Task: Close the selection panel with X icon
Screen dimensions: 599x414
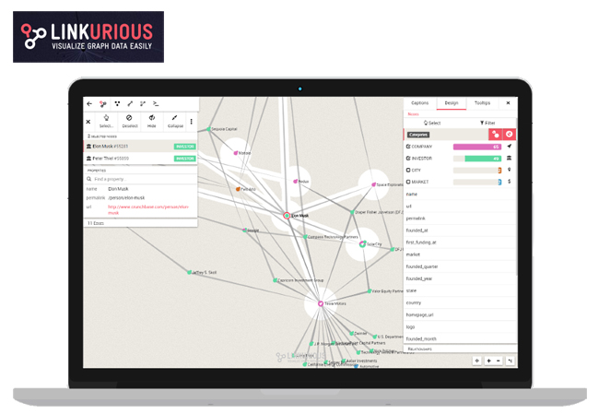Action: pos(88,122)
